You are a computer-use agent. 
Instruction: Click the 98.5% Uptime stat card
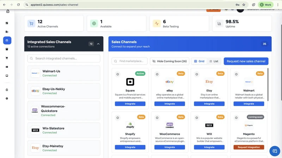[242, 24]
